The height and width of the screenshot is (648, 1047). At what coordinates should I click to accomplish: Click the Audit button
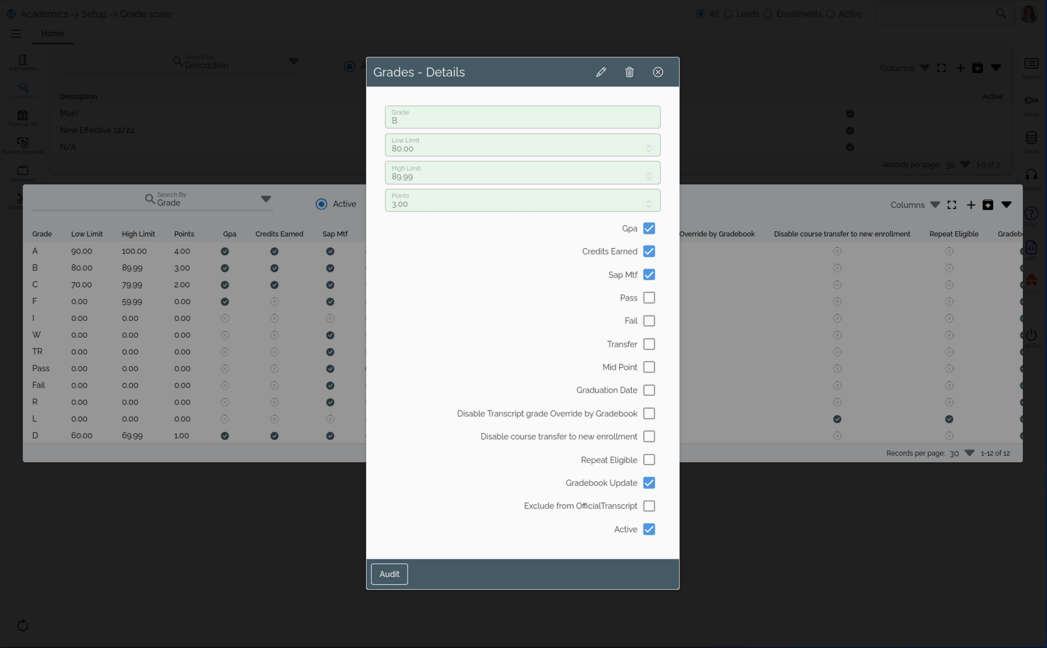(389, 574)
